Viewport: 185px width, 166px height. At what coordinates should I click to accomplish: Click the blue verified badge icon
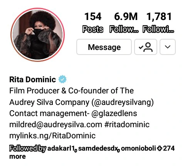[62, 79]
